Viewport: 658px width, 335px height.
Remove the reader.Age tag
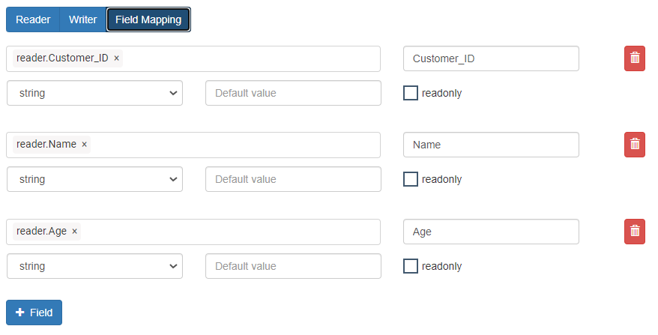click(x=75, y=232)
